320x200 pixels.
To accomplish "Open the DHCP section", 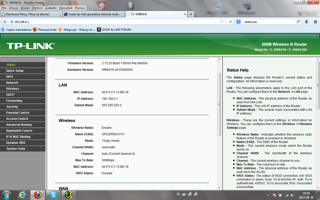I will [23, 95].
